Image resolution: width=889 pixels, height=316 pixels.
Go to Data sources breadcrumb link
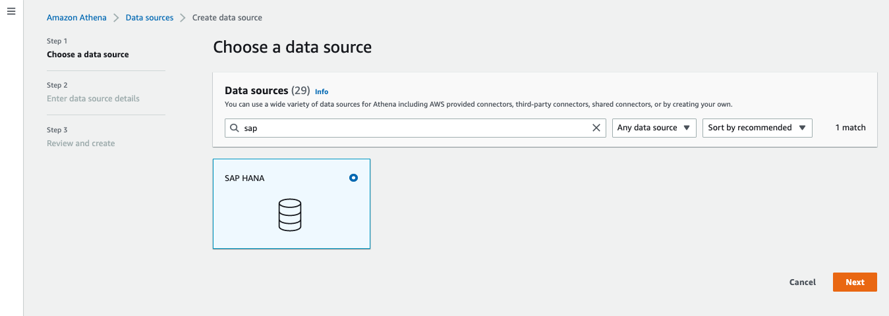[150, 18]
